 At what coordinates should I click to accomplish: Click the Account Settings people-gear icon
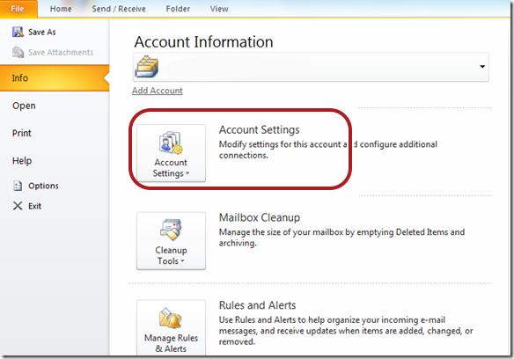coord(171,143)
